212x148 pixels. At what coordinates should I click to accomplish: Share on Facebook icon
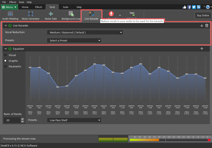point(189,7)
